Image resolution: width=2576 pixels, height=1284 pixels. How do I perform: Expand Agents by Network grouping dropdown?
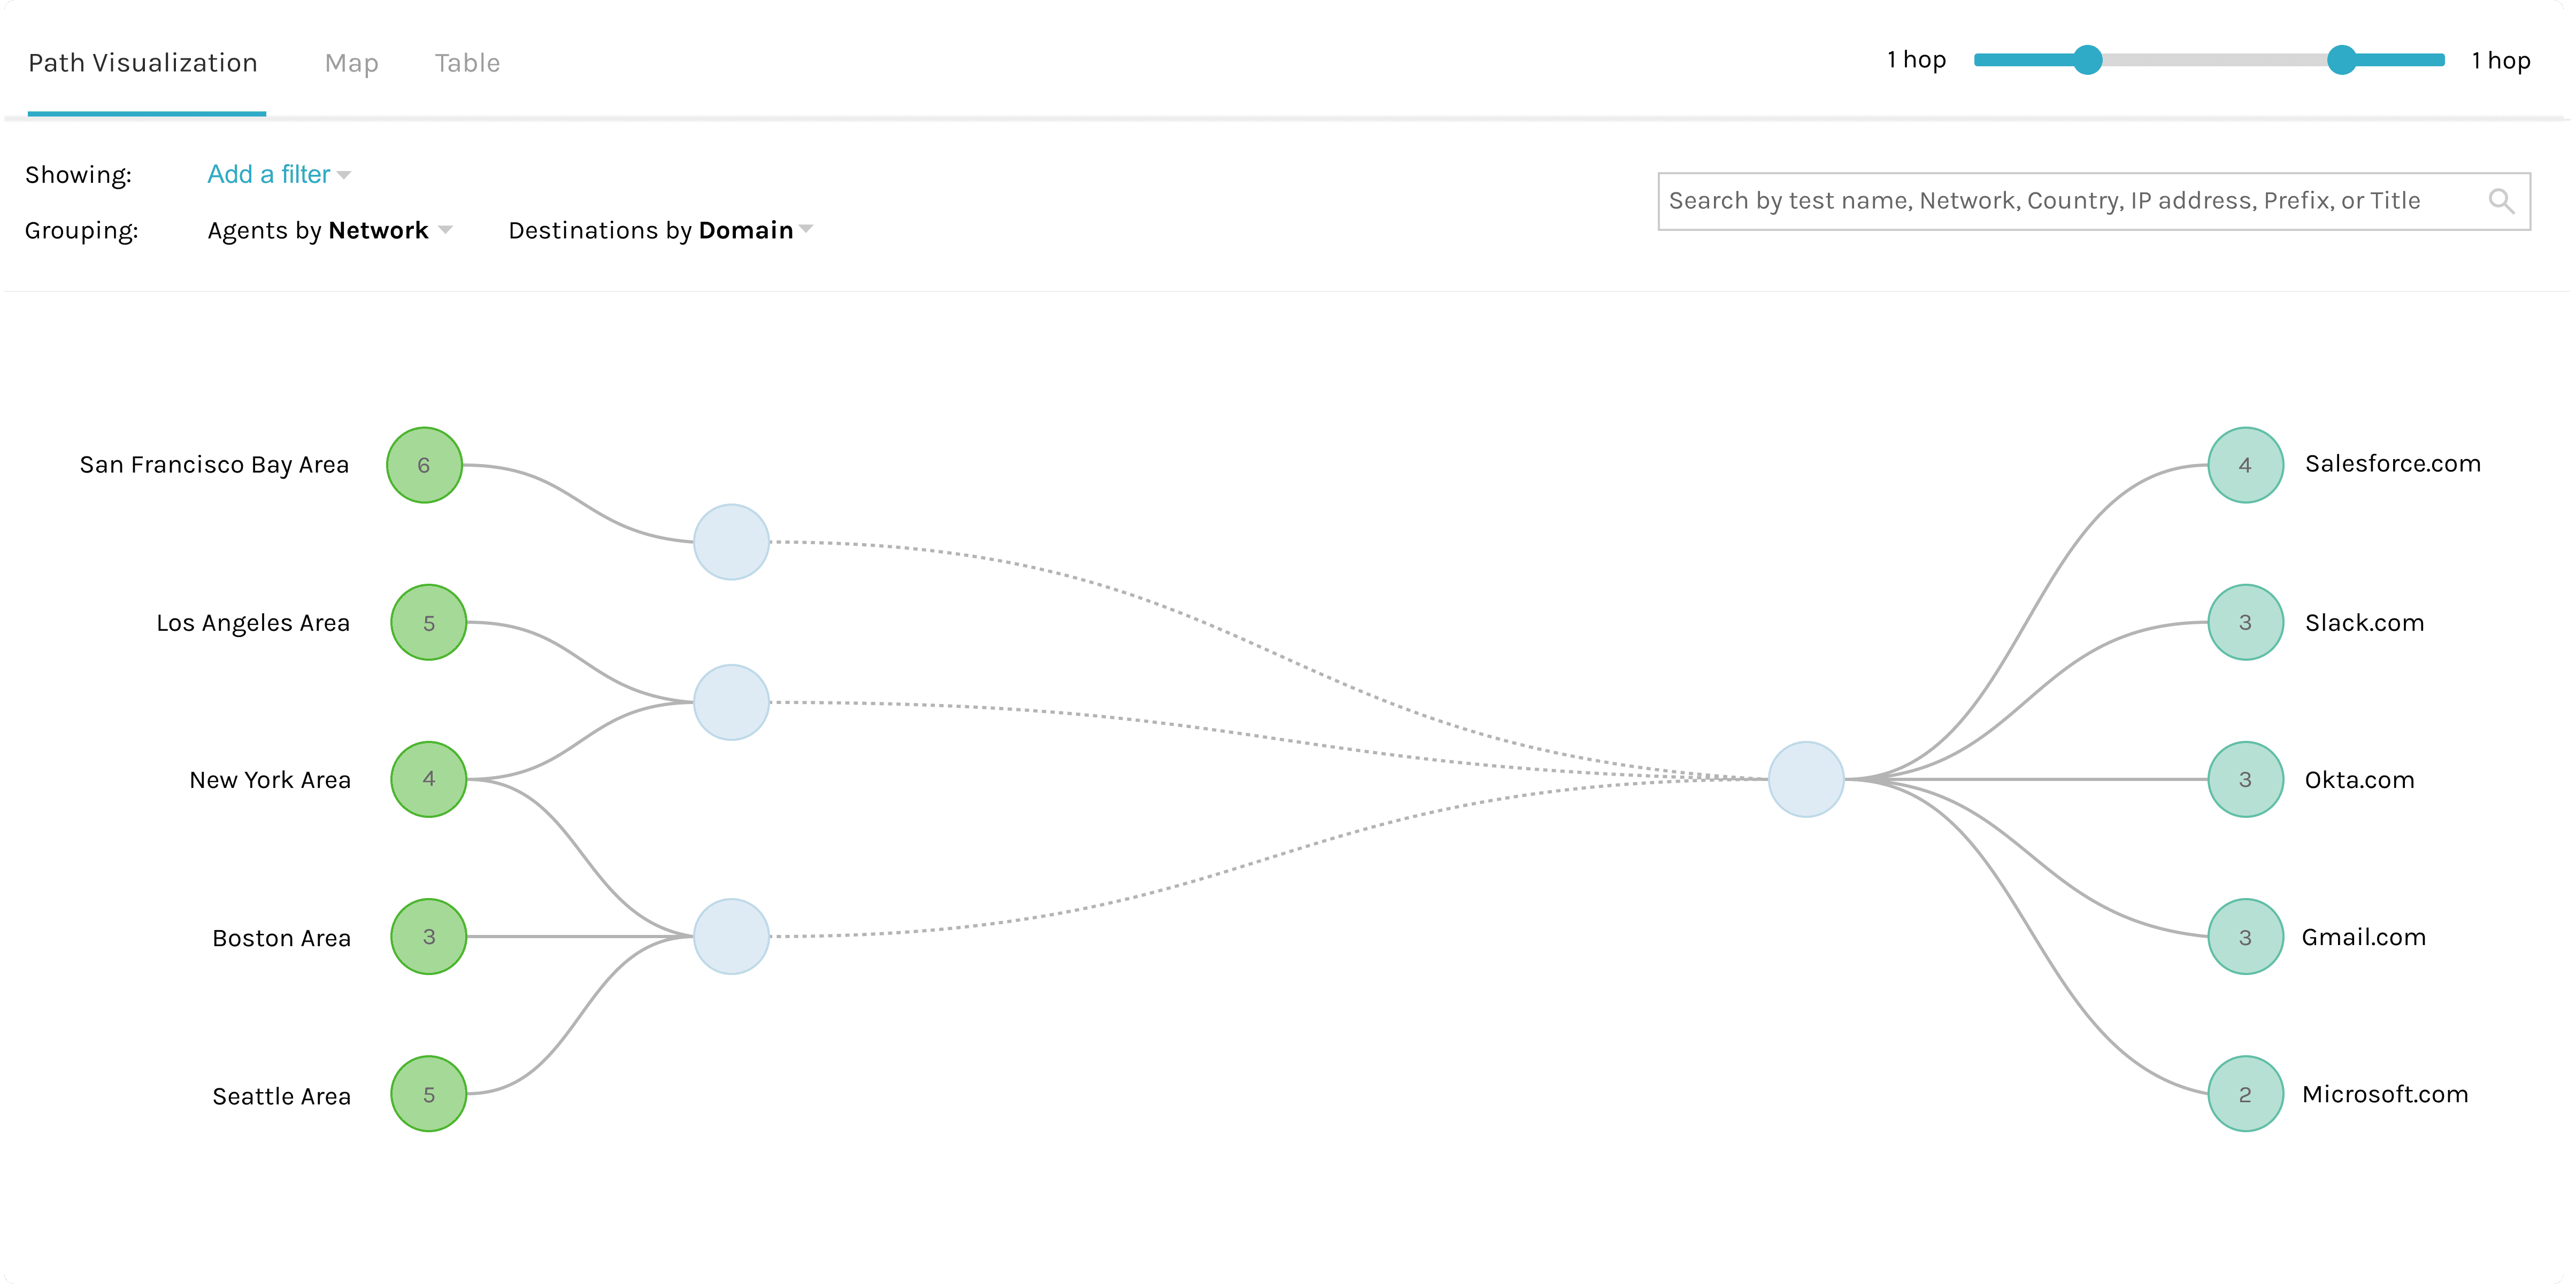point(329,231)
